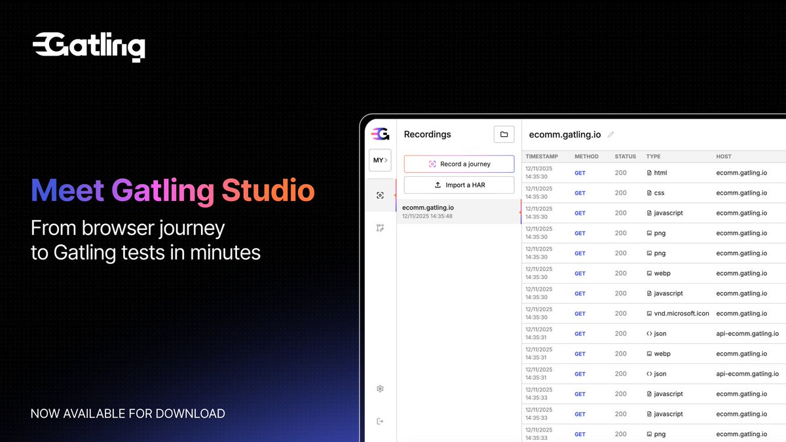Click the image icon next to png type
786x442 pixels.
coord(648,233)
